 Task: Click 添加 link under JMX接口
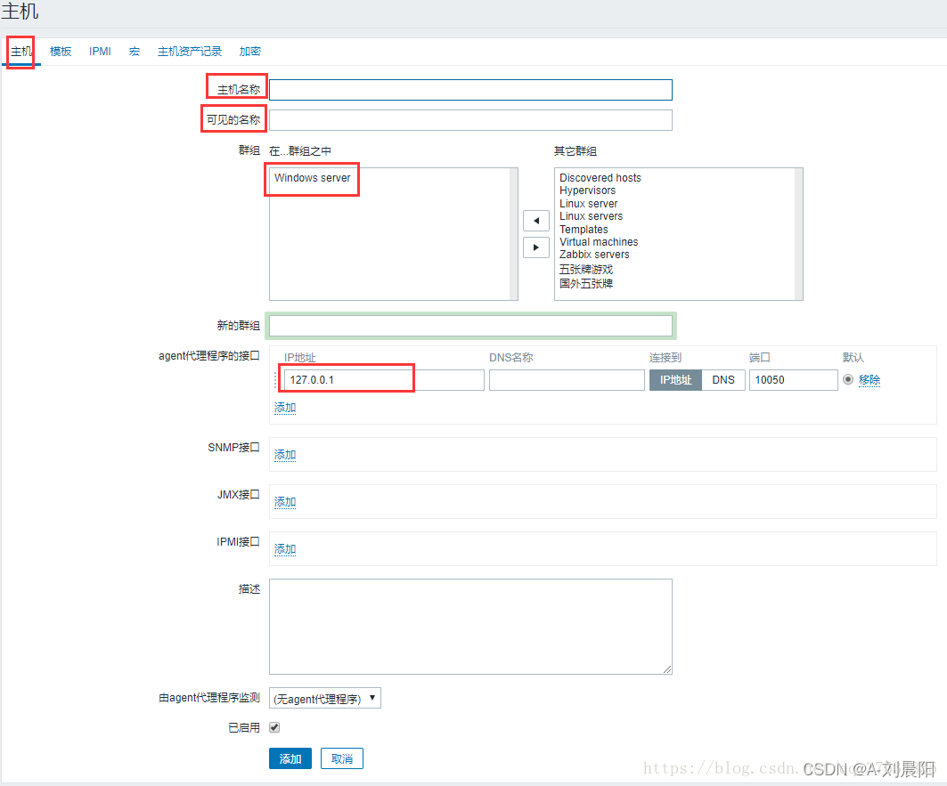coord(285,502)
